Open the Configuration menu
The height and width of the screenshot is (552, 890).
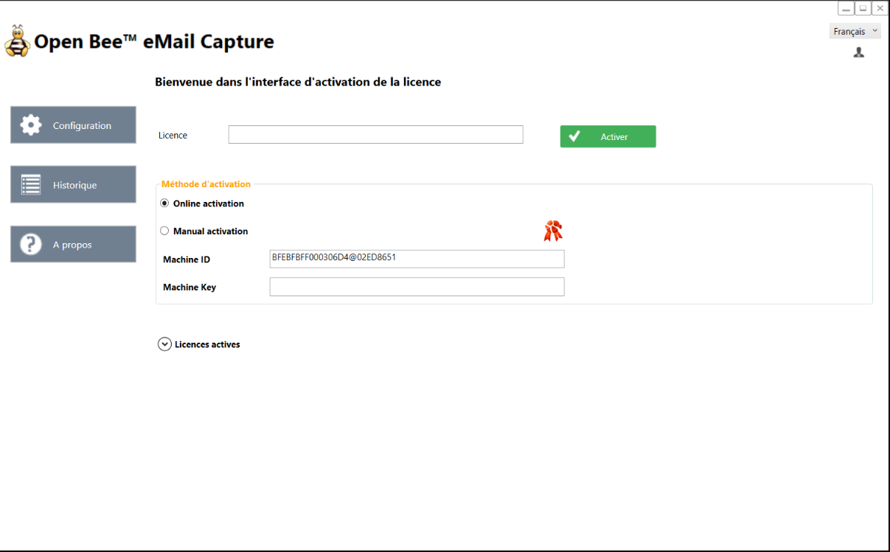[x=73, y=125]
